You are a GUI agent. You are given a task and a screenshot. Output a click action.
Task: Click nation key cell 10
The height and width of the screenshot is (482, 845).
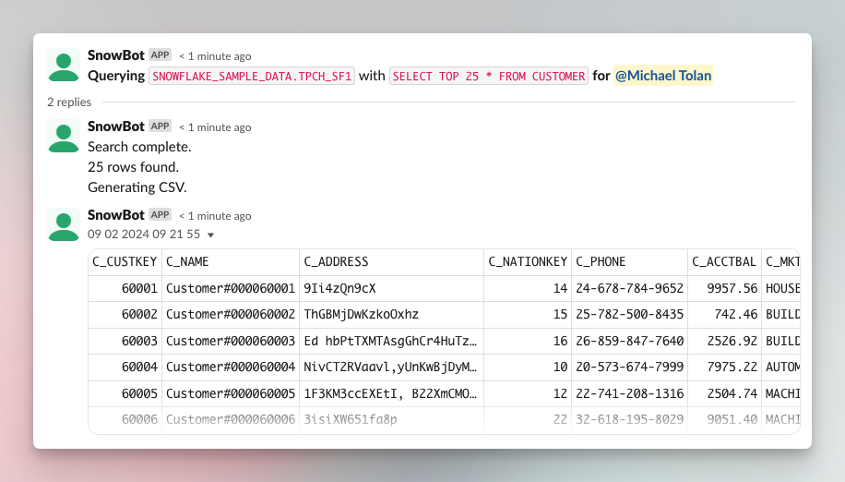tap(528, 368)
